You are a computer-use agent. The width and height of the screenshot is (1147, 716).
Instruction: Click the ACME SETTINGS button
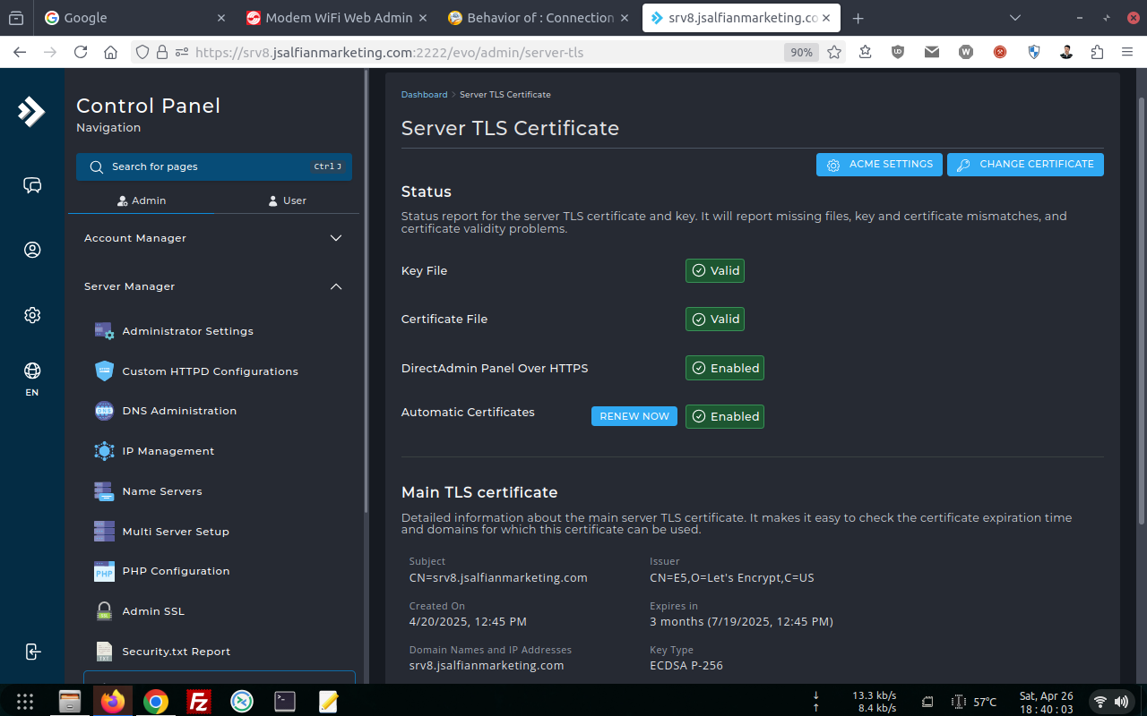879,165
